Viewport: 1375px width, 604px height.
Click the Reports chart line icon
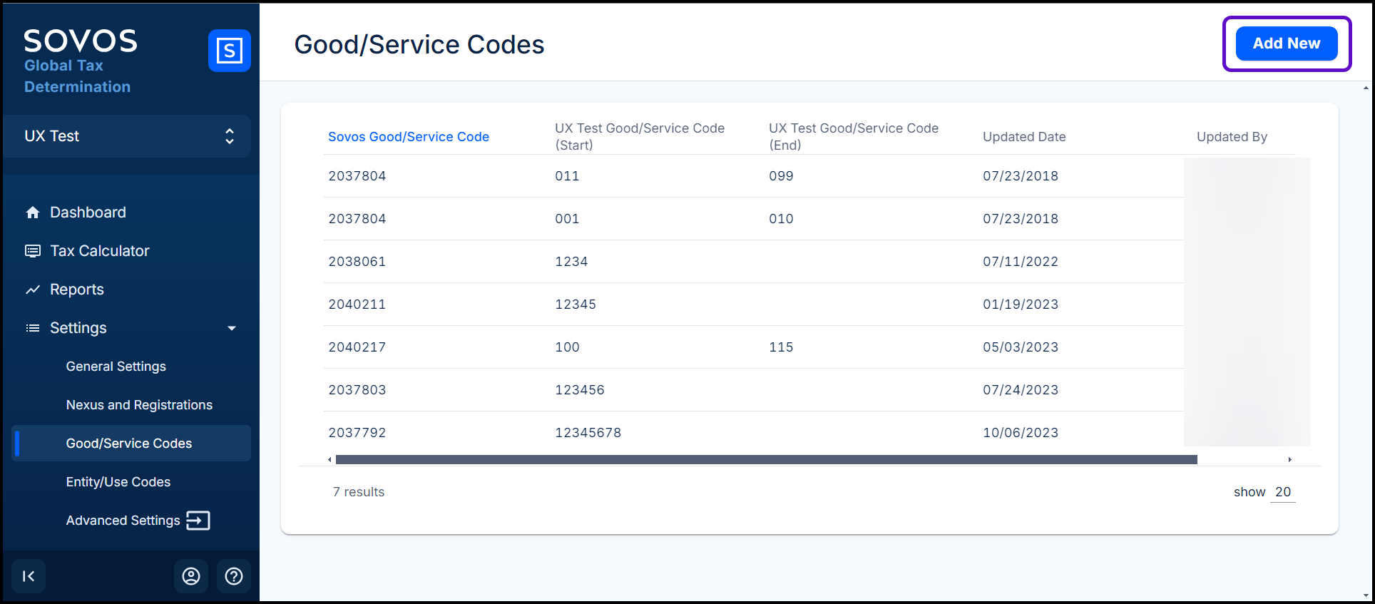(x=33, y=290)
